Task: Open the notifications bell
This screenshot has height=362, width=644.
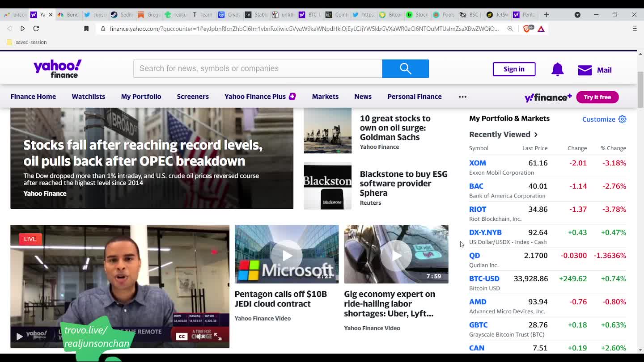Action: point(557,70)
